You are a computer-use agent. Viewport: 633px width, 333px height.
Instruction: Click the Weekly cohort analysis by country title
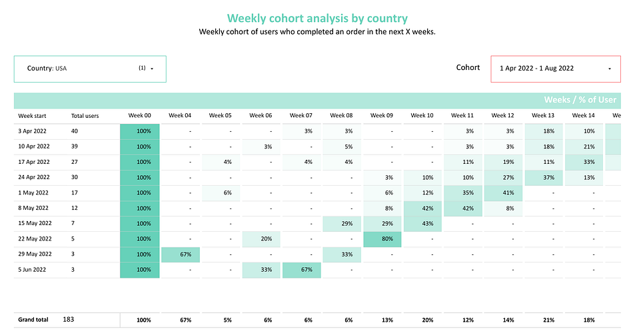[x=317, y=18]
